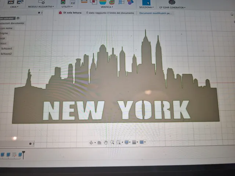This screenshot has height=176, width=235.
Task: Select the 'orpi' bodies folder in the browser
Action: (x=3, y=38)
